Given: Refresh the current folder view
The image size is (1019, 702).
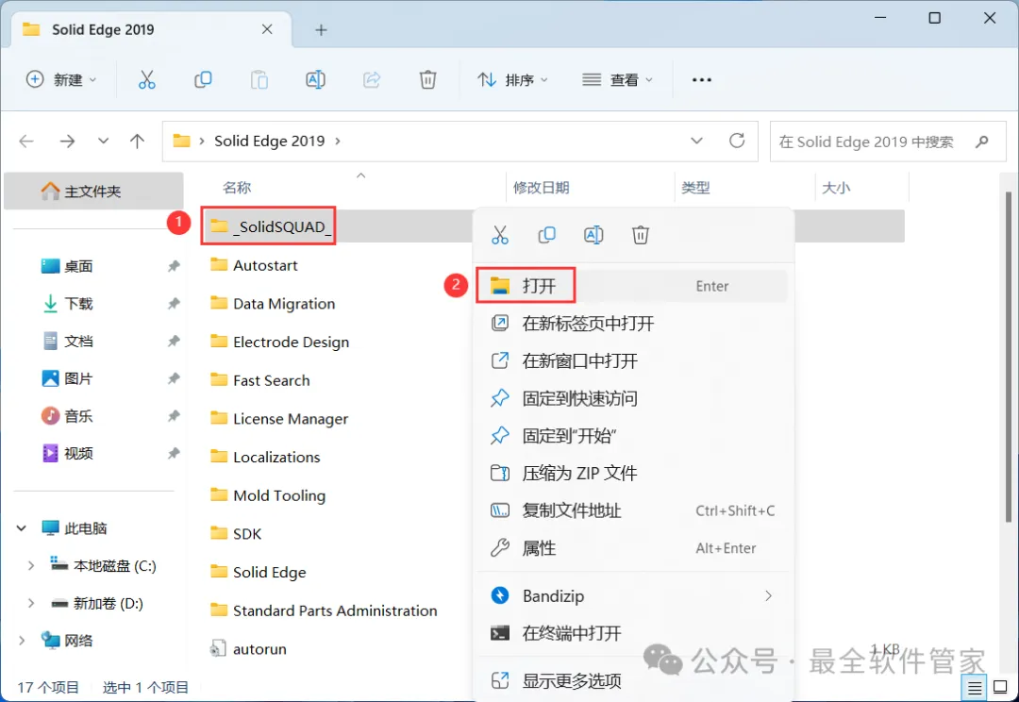Looking at the screenshot, I should [x=737, y=141].
